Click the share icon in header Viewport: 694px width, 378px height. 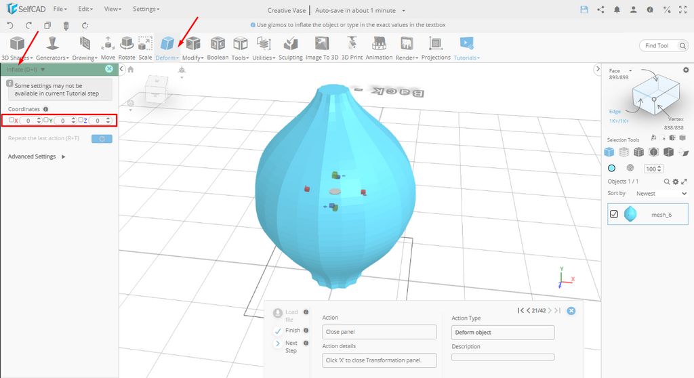point(600,9)
